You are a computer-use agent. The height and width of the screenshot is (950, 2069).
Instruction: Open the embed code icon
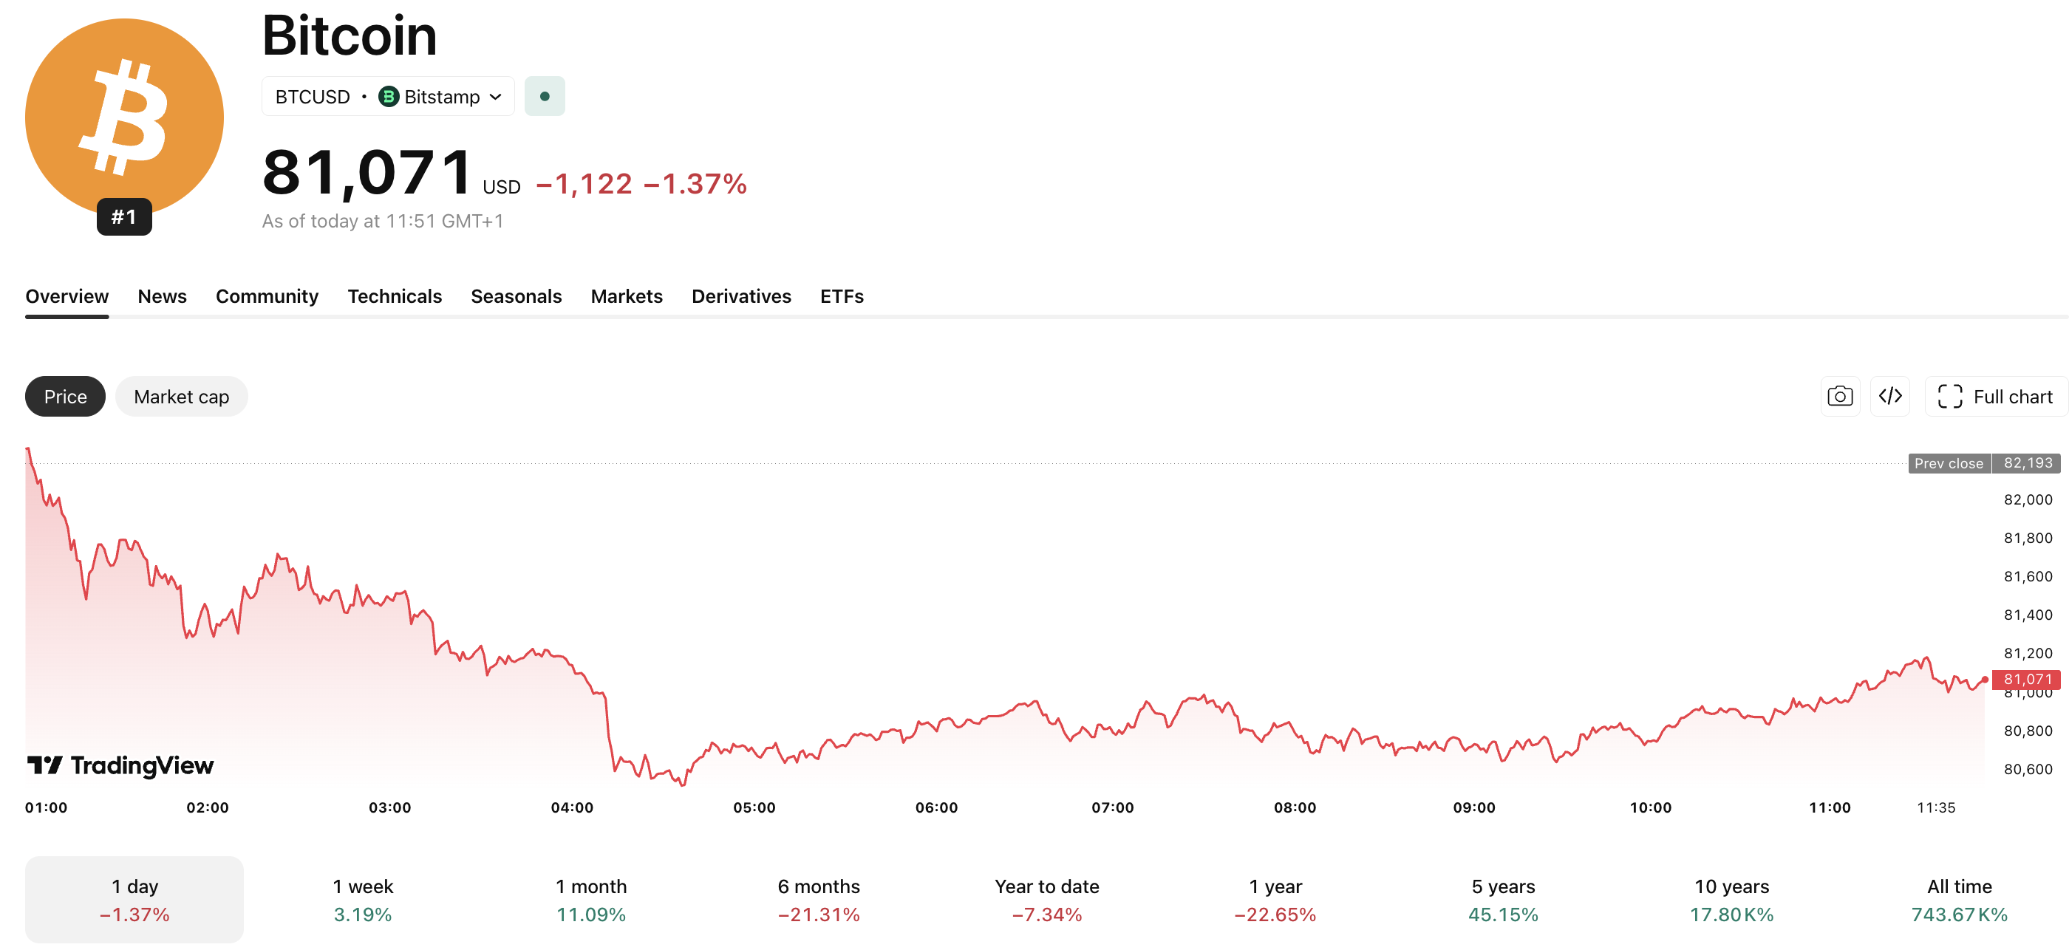1890,397
